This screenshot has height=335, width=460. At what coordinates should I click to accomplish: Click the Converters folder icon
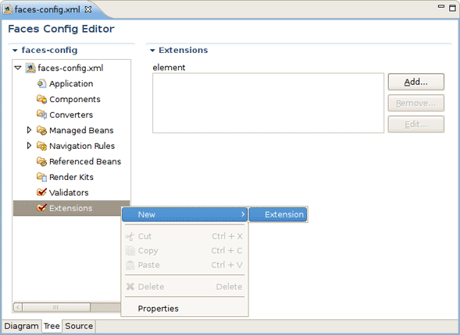tap(41, 115)
